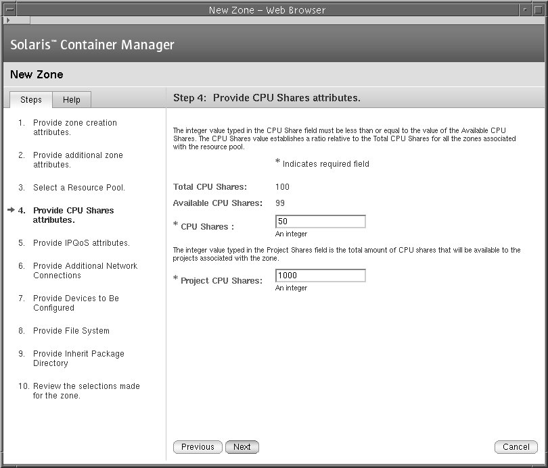Go back with the Previous button
This screenshot has width=548, height=468.
tap(198, 447)
